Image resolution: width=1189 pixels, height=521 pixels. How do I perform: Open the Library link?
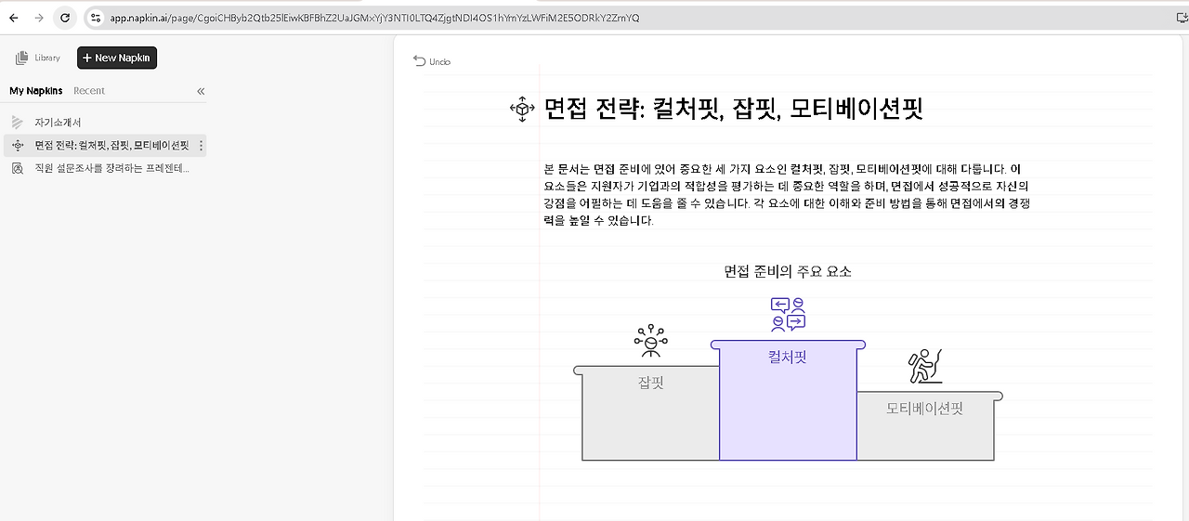click(47, 58)
